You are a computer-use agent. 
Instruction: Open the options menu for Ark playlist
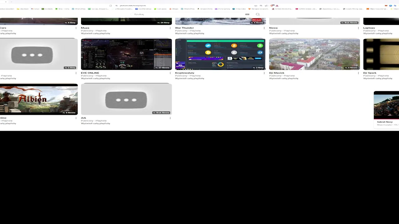pyautogui.click(x=170, y=118)
